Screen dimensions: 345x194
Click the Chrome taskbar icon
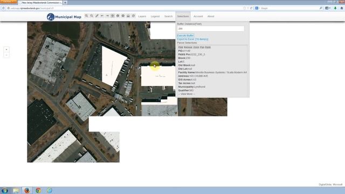point(38,190)
